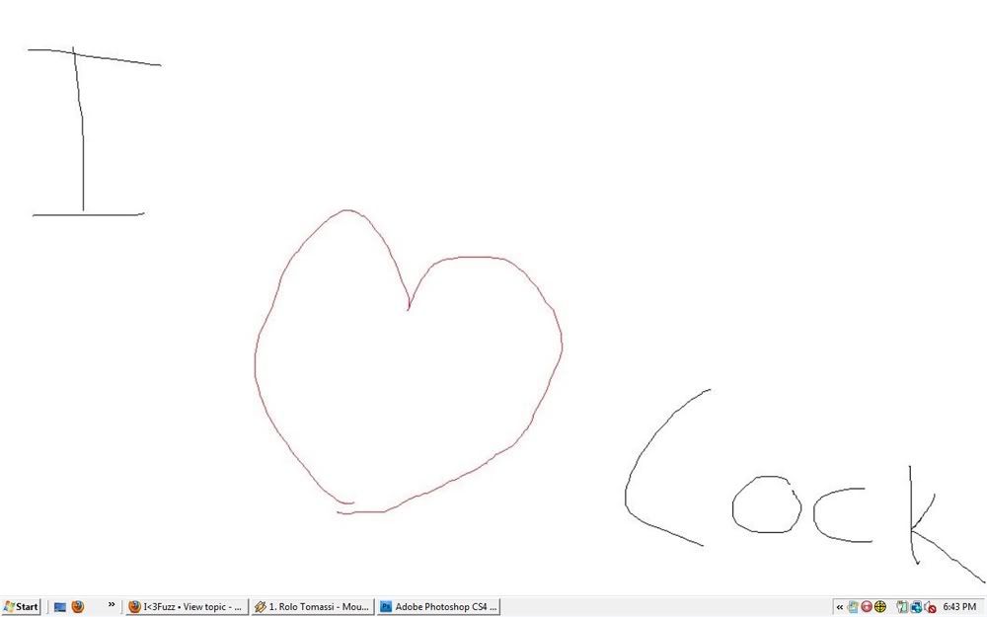Click the Firefox icon on I<3Fuzz taskbar button
Image resolution: width=987 pixels, height=617 pixels.
(135, 607)
